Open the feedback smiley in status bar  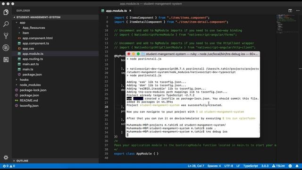click(290, 166)
